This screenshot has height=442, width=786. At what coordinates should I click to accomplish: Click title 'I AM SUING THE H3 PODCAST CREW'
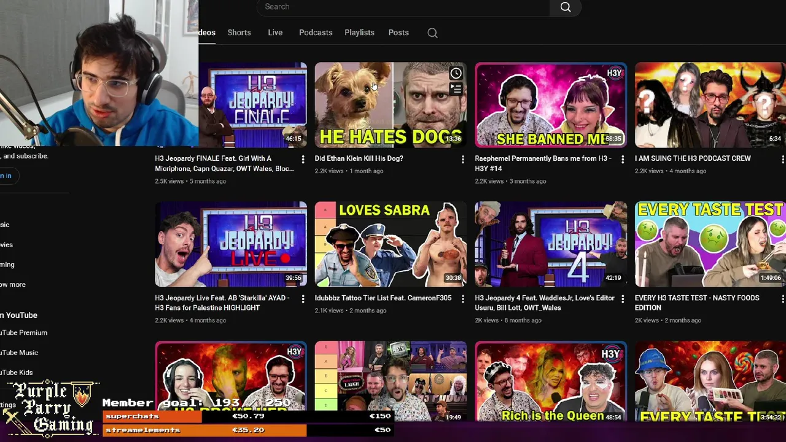coord(693,158)
